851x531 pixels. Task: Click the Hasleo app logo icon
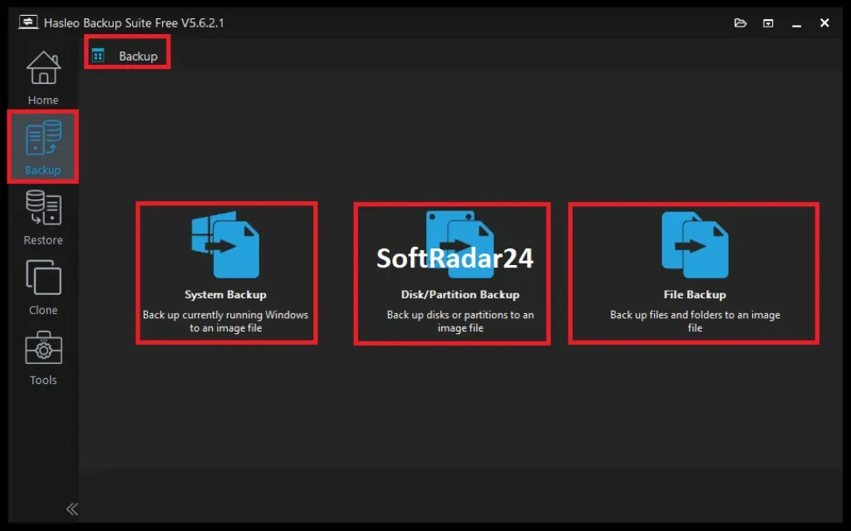point(28,22)
